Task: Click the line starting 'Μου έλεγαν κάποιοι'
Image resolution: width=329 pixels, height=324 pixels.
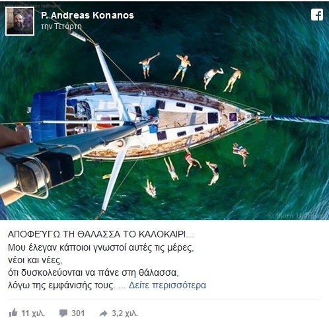Action: click(101, 247)
